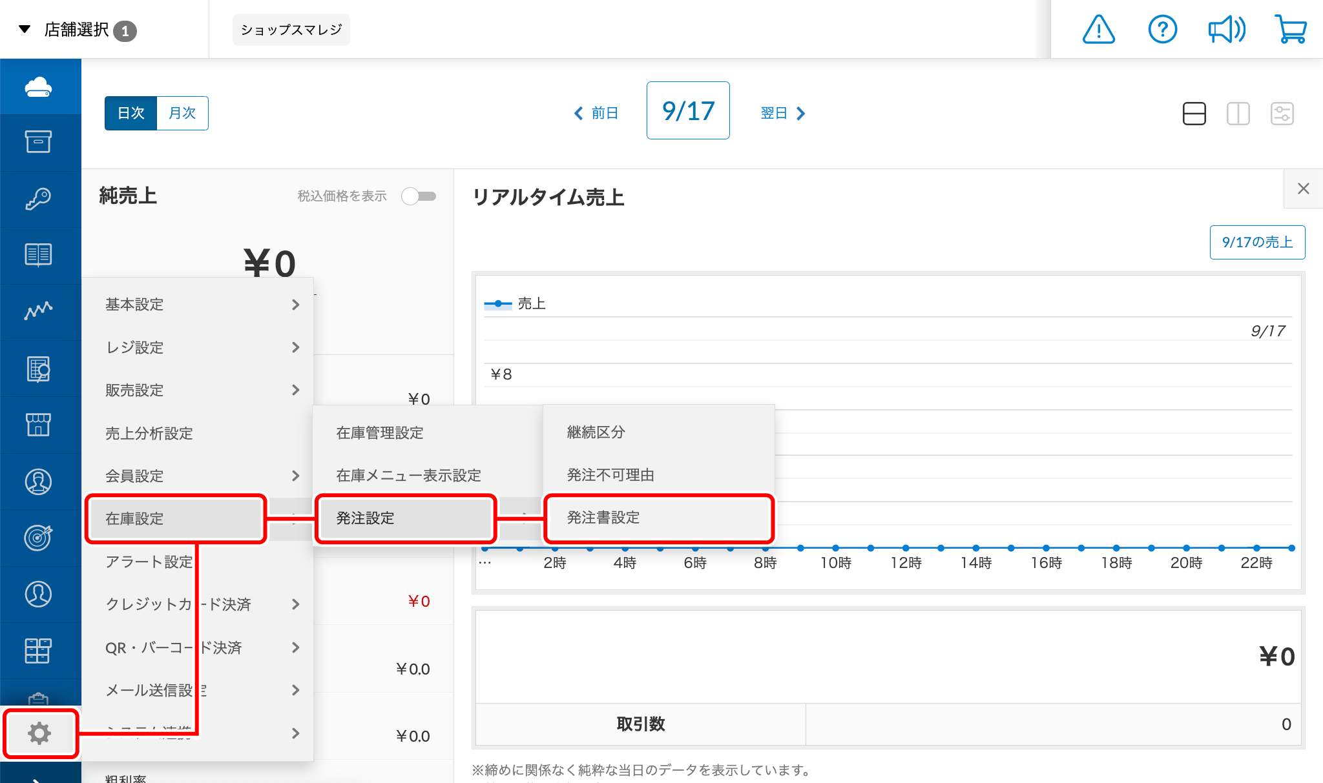The height and width of the screenshot is (783, 1323).
Task: Expand the 店舗選択 dropdown
Action: coord(78,30)
